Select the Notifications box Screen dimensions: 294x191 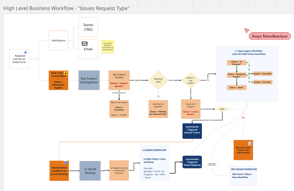click(x=59, y=41)
